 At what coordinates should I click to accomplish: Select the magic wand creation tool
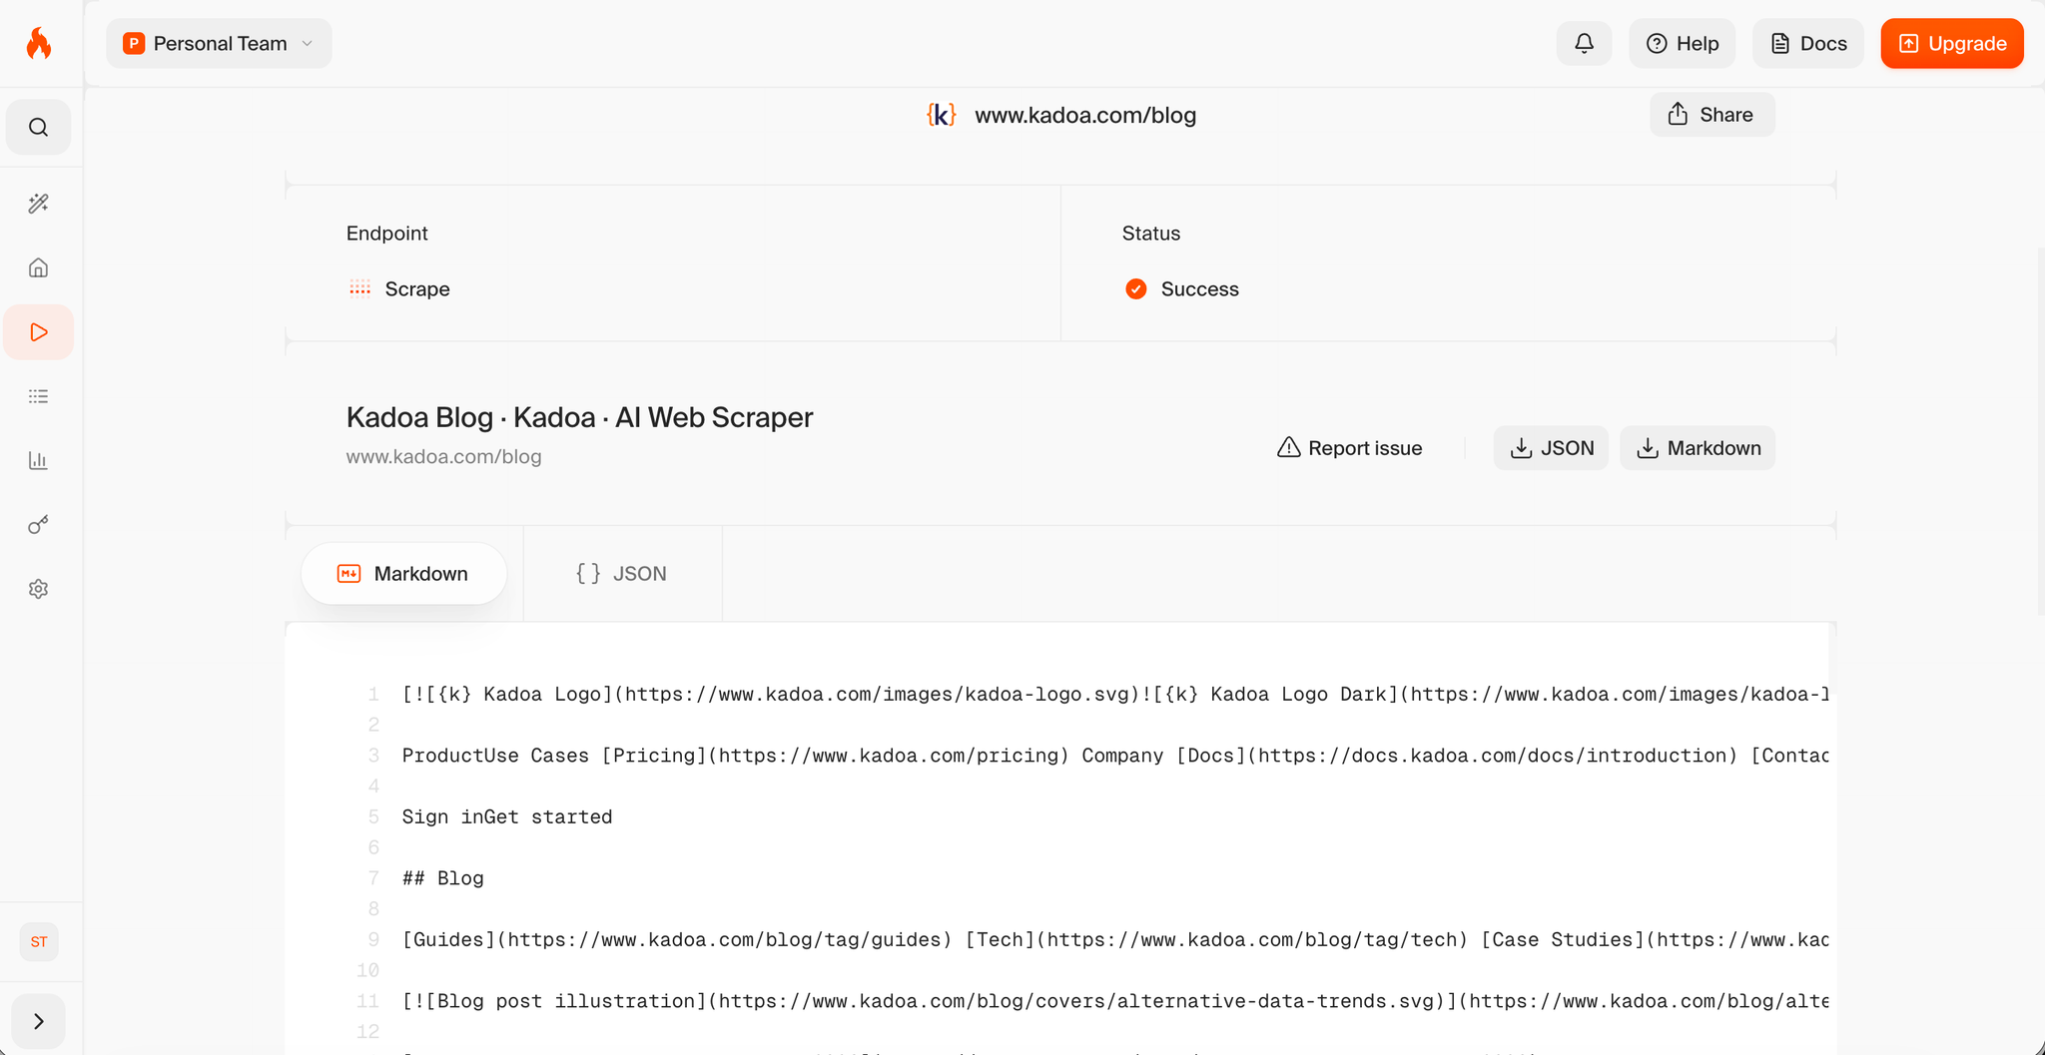(x=38, y=203)
